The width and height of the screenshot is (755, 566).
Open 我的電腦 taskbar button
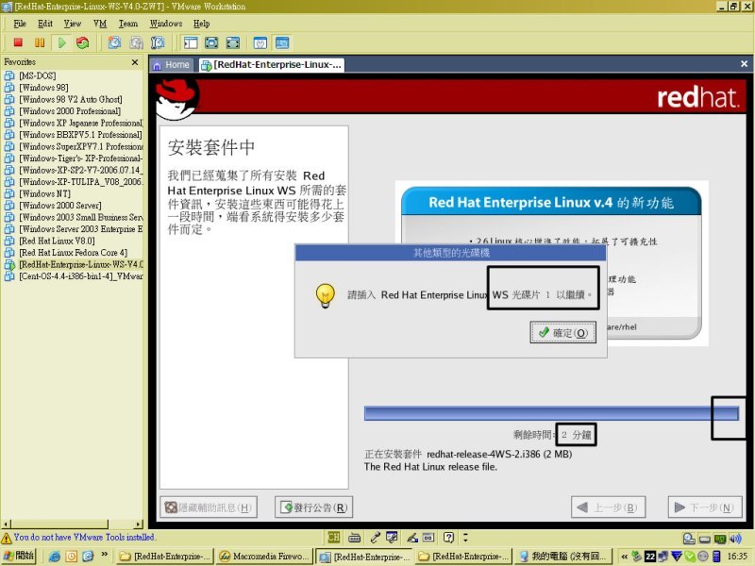563,556
